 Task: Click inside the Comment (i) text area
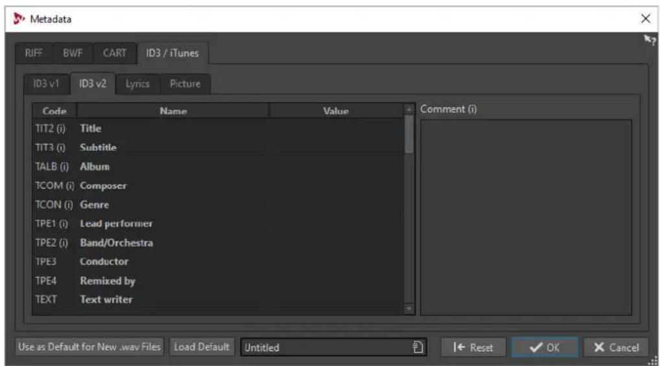(x=526, y=217)
